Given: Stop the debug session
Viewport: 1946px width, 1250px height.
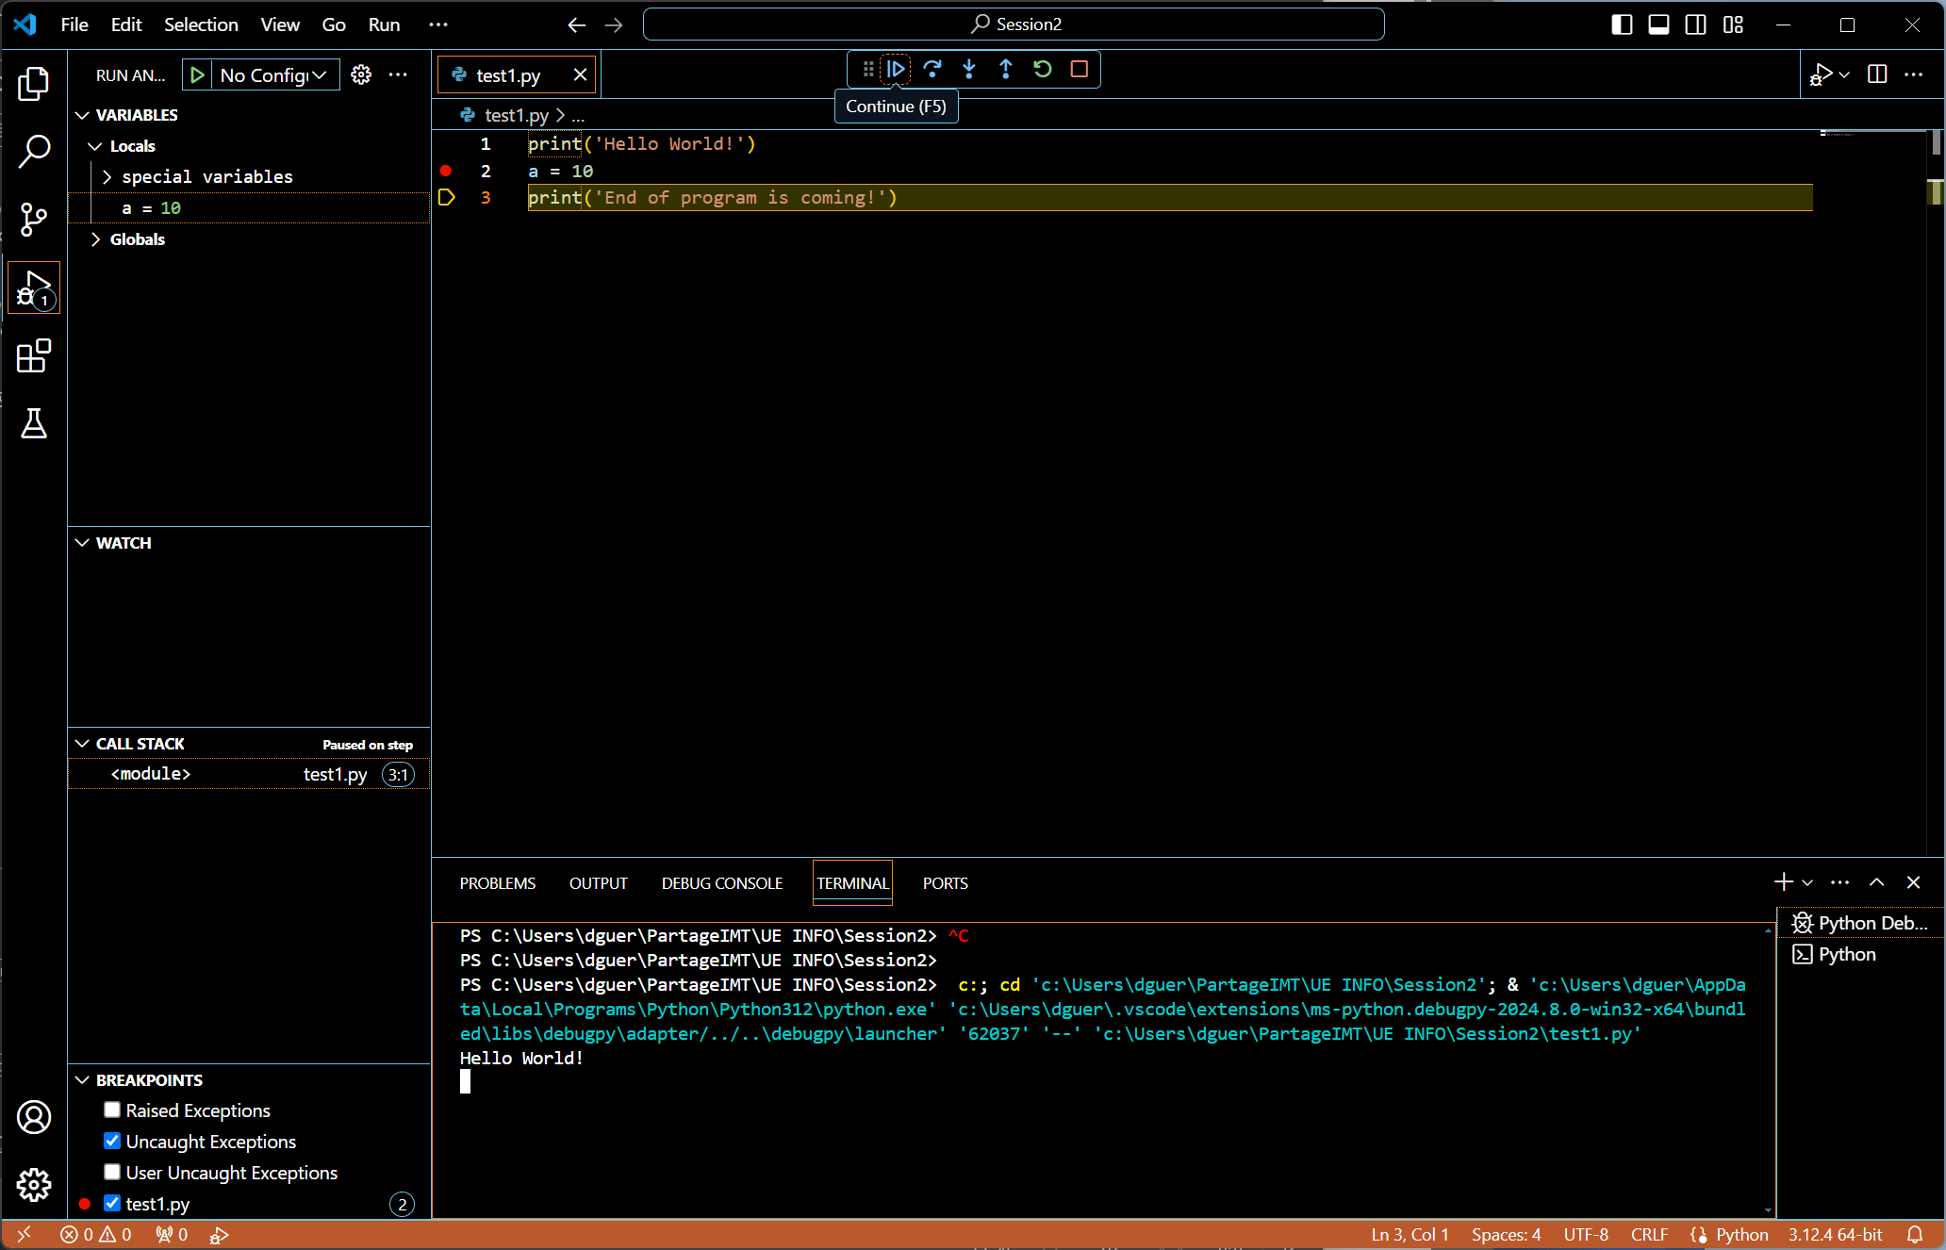Looking at the screenshot, I should (1080, 69).
